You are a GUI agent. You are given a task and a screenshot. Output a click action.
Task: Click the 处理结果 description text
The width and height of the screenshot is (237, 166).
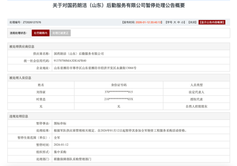coord(120,130)
